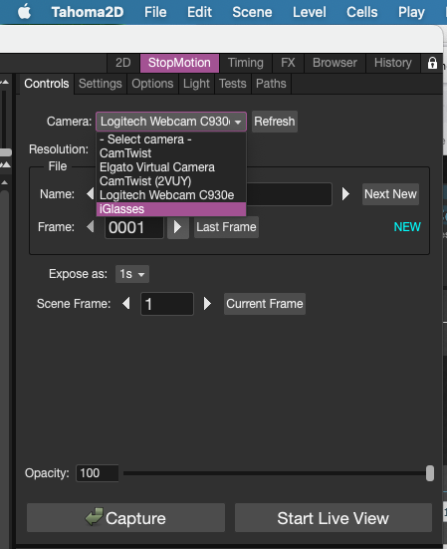Open the Play menu
Viewport: 447px width, 549px height.
tap(411, 12)
